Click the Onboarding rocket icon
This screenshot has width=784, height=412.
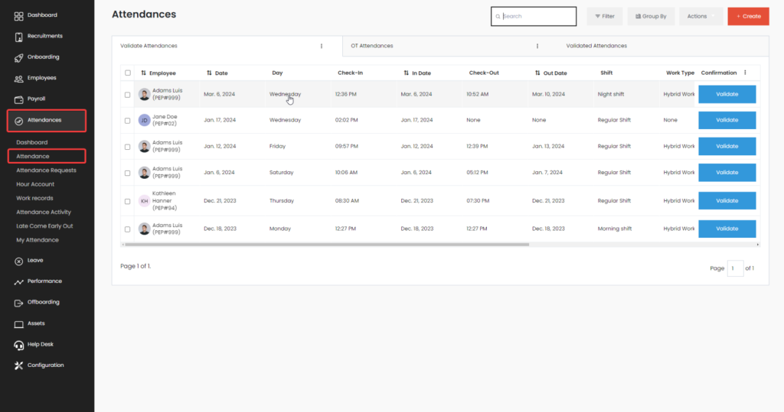pos(19,57)
